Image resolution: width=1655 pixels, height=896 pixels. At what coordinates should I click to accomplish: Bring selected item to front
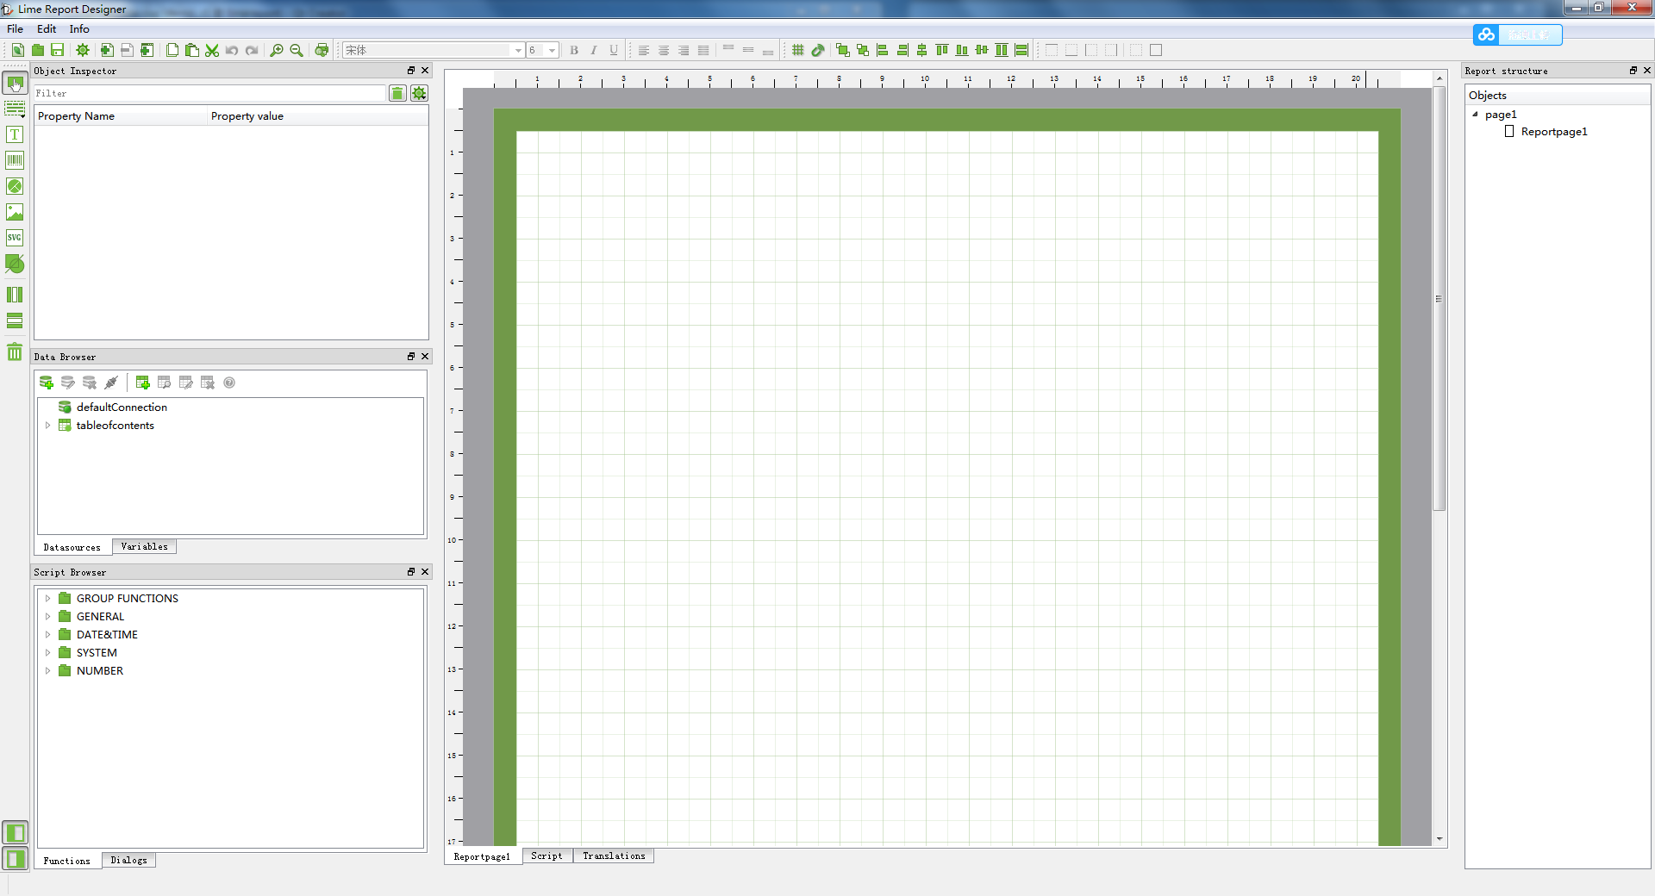842,50
